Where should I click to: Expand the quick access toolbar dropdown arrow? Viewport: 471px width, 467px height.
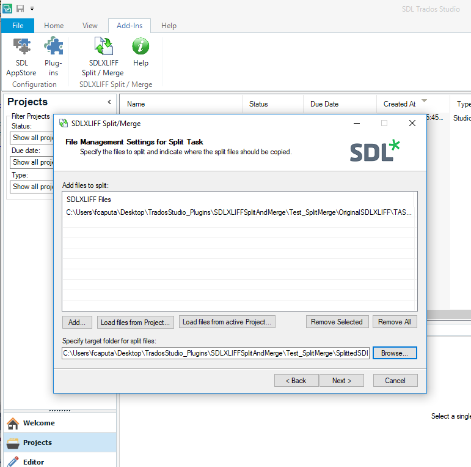point(32,9)
